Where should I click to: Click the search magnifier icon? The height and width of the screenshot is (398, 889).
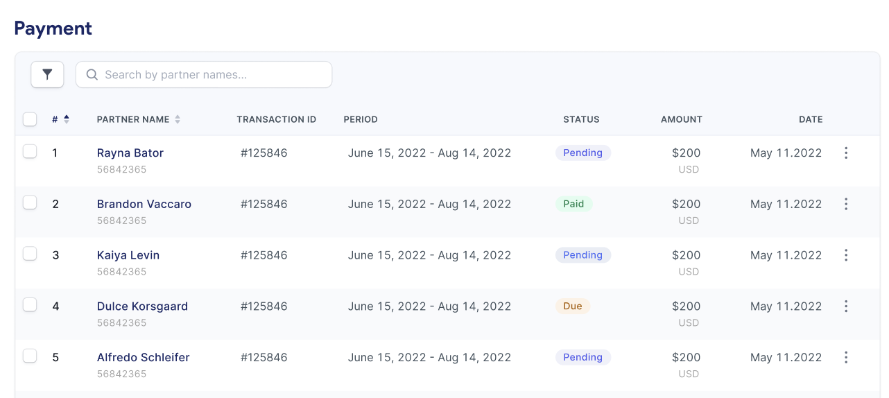[92, 75]
